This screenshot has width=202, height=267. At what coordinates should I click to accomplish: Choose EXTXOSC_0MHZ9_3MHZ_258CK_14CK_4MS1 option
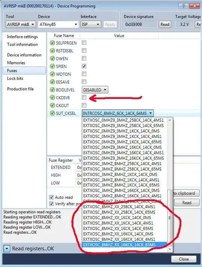coord(125,120)
